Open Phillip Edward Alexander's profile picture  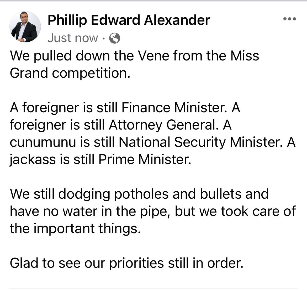(x=25, y=27)
